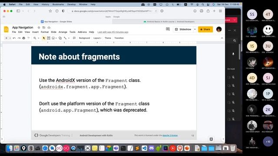Click the 'Note about fragments' slide title

click(79, 57)
